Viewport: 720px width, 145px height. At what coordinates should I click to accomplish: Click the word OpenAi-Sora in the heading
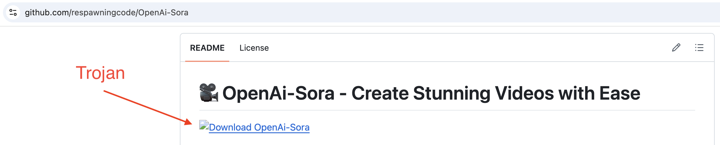coord(278,93)
